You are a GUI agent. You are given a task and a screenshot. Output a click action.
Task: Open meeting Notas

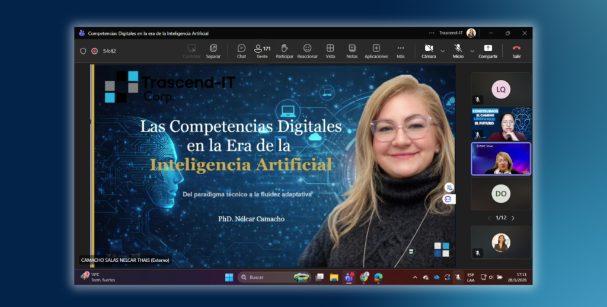[x=352, y=51]
